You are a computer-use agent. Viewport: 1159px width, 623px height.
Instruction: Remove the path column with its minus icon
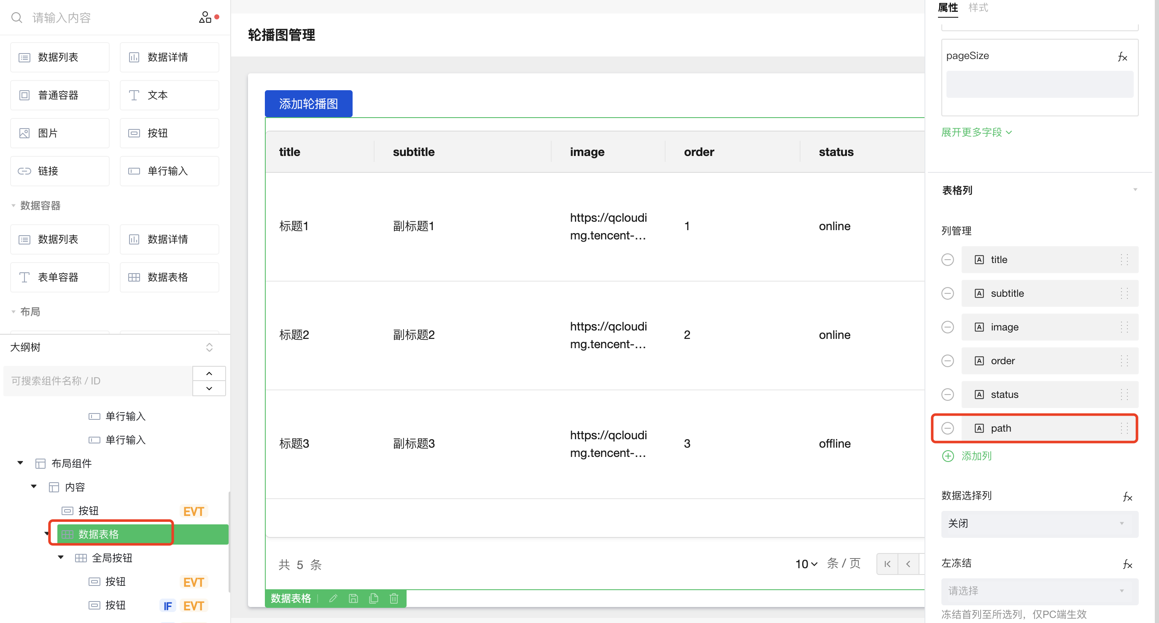pos(948,428)
